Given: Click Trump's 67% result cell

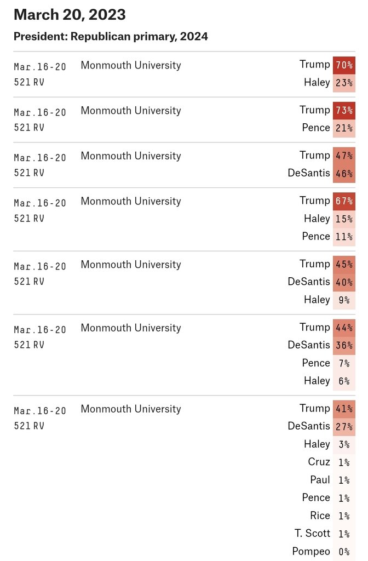Looking at the screenshot, I should click(344, 201).
